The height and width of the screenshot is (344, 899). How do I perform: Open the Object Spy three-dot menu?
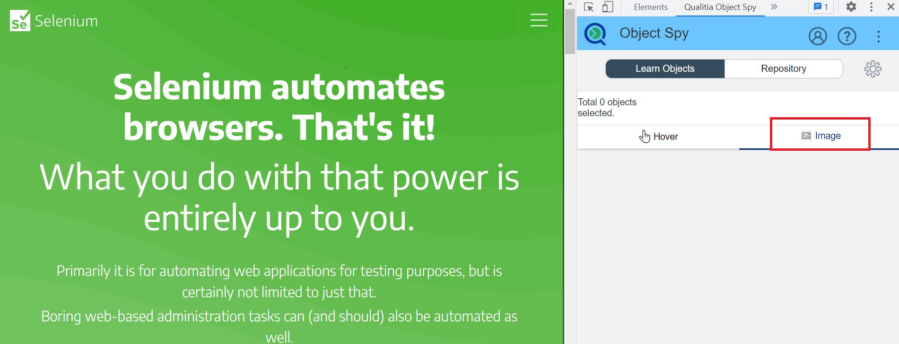(x=878, y=36)
